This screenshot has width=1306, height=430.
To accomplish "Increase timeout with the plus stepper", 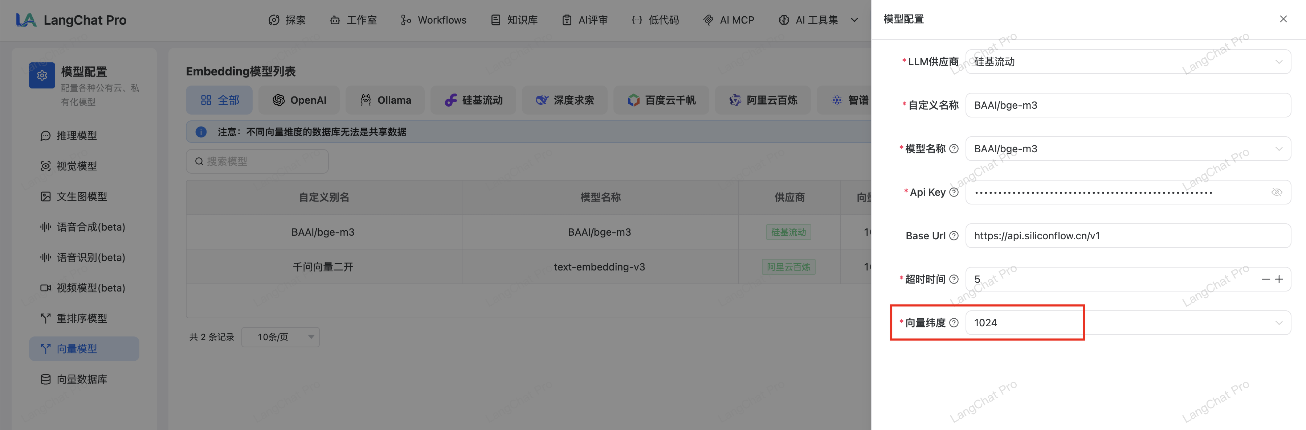I will point(1279,280).
